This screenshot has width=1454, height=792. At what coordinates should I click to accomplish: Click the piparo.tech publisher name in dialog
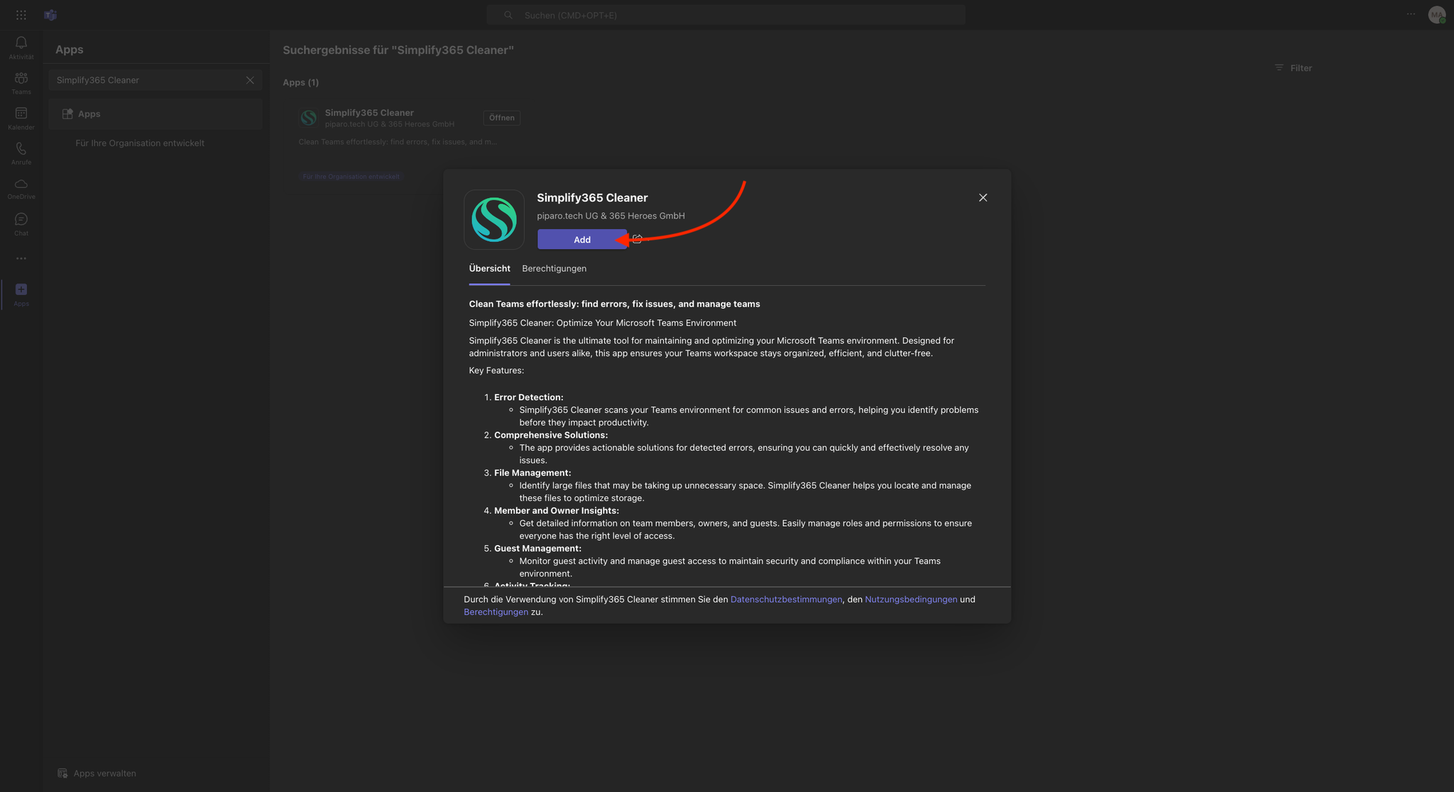[611, 216]
